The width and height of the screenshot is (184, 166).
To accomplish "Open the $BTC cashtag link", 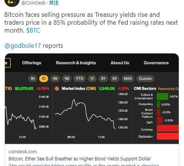I will (x=33, y=30).
